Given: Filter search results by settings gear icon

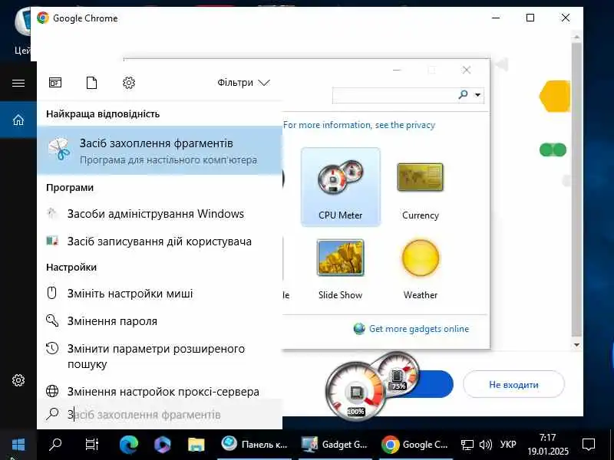Looking at the screenshot, I should 129,83.
